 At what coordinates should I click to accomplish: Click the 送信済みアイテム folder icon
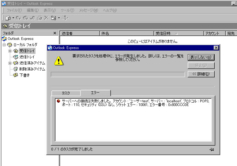[16, 63]
